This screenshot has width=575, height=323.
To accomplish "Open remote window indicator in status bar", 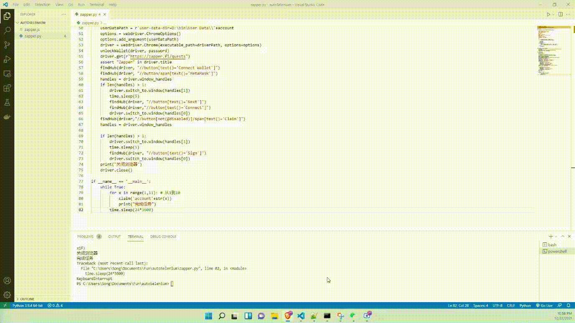I will 5,305.
